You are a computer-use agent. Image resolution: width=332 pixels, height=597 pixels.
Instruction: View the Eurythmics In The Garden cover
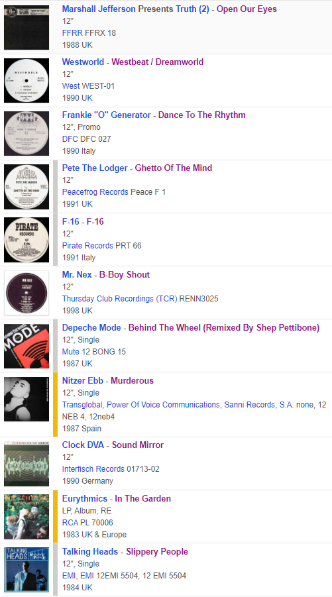point(27,517)
